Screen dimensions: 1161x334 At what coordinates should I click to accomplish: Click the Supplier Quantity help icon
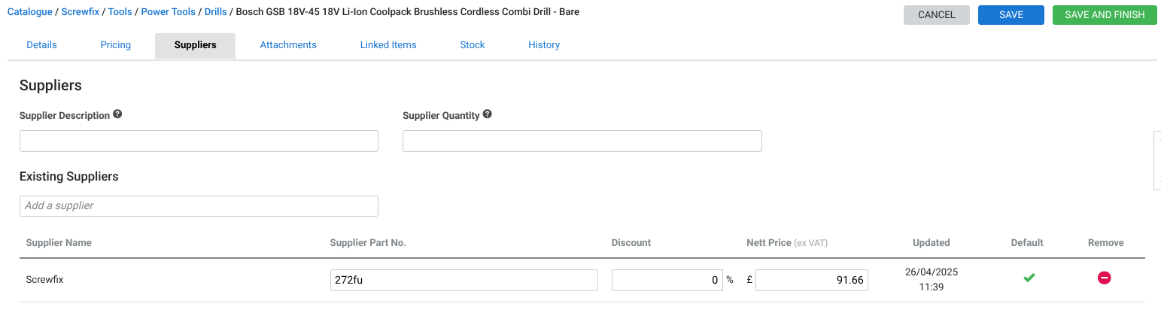[488, 115]
